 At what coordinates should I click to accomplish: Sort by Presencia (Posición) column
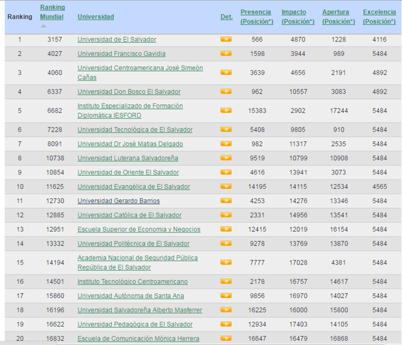tap(257, 16)
